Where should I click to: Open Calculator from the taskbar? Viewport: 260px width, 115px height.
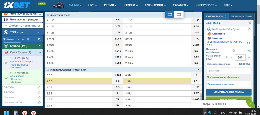(x=16, y=113)
